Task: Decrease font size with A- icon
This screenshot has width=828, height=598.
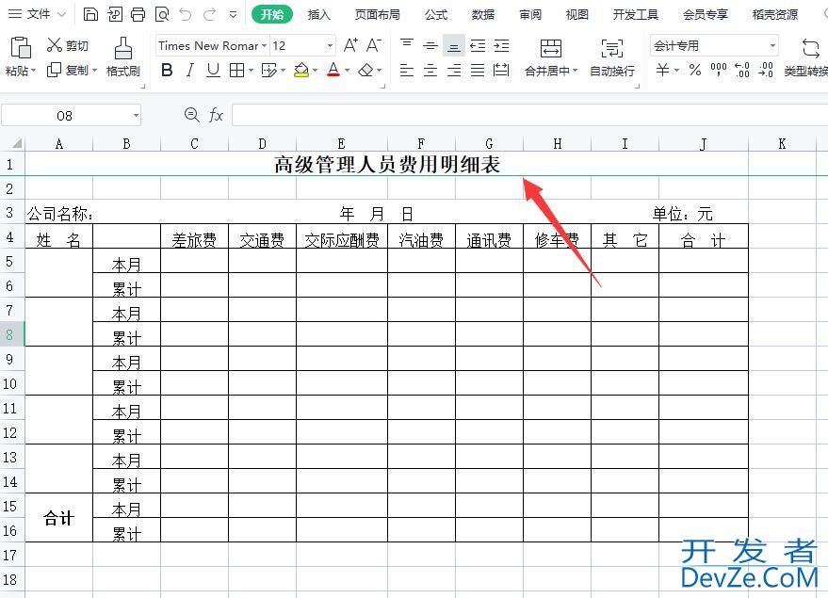Action: point(374,45)
